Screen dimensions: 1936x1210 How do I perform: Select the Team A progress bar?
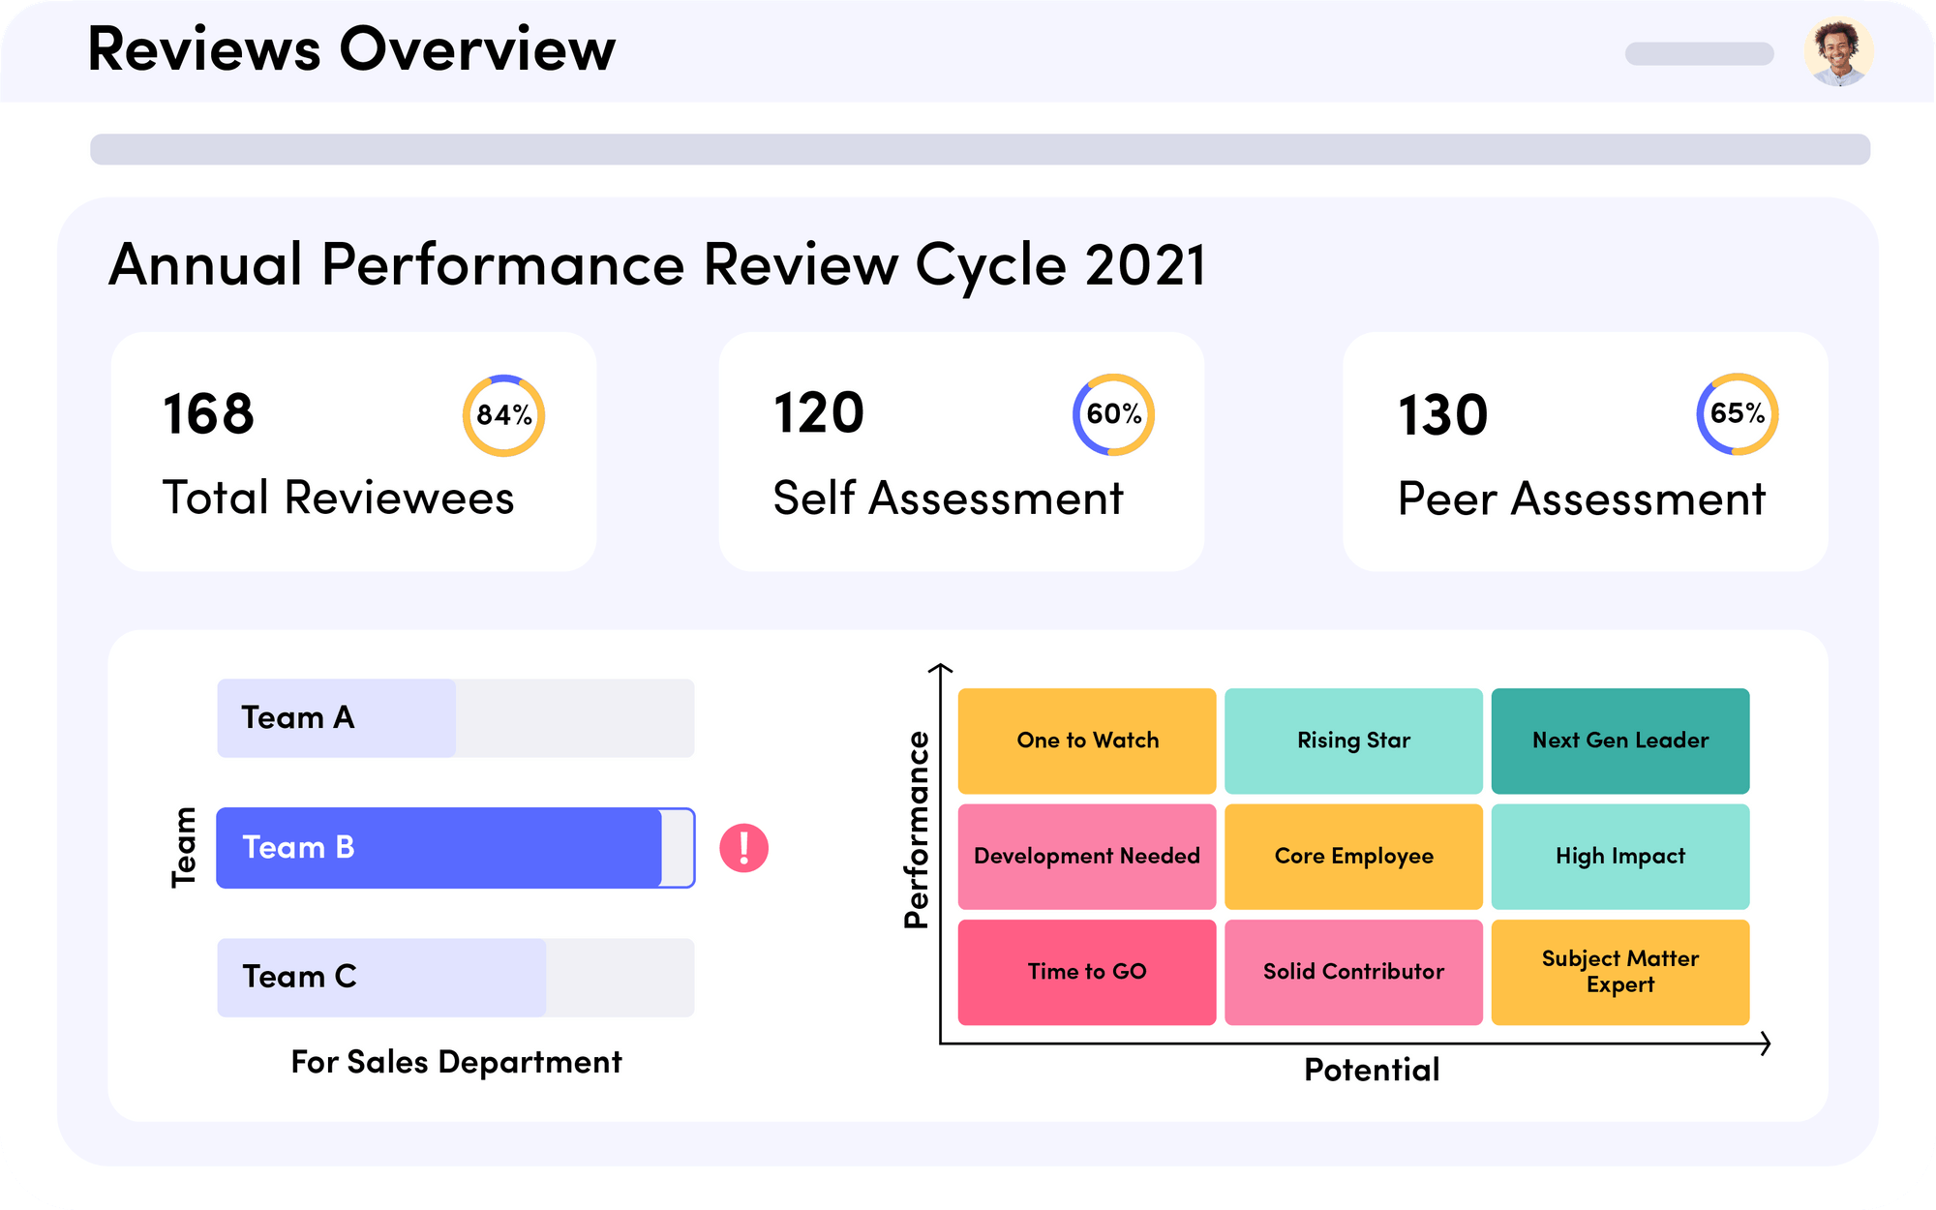pos(336,717)
